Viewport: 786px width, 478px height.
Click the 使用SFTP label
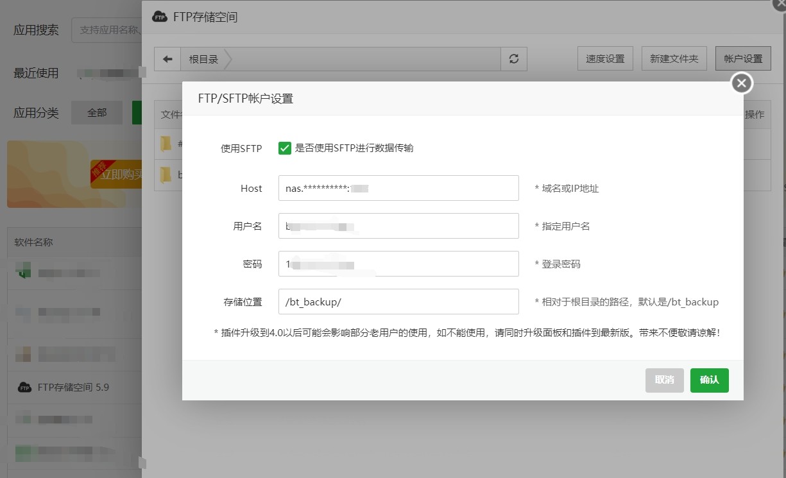pos(241,149)
